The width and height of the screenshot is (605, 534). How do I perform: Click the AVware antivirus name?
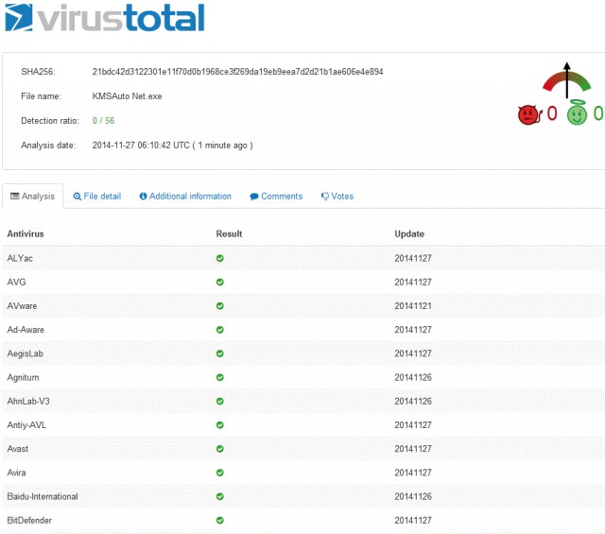point(22,306)
